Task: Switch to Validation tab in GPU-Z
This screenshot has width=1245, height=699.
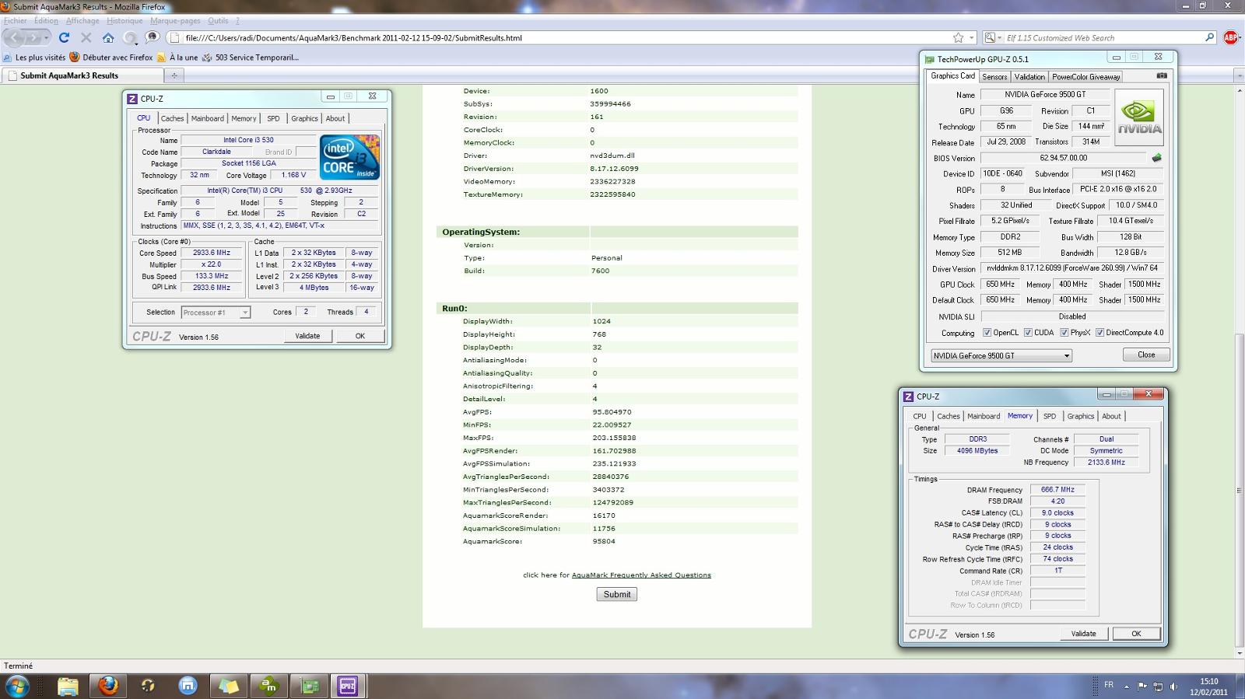Action: (1029, 76)
